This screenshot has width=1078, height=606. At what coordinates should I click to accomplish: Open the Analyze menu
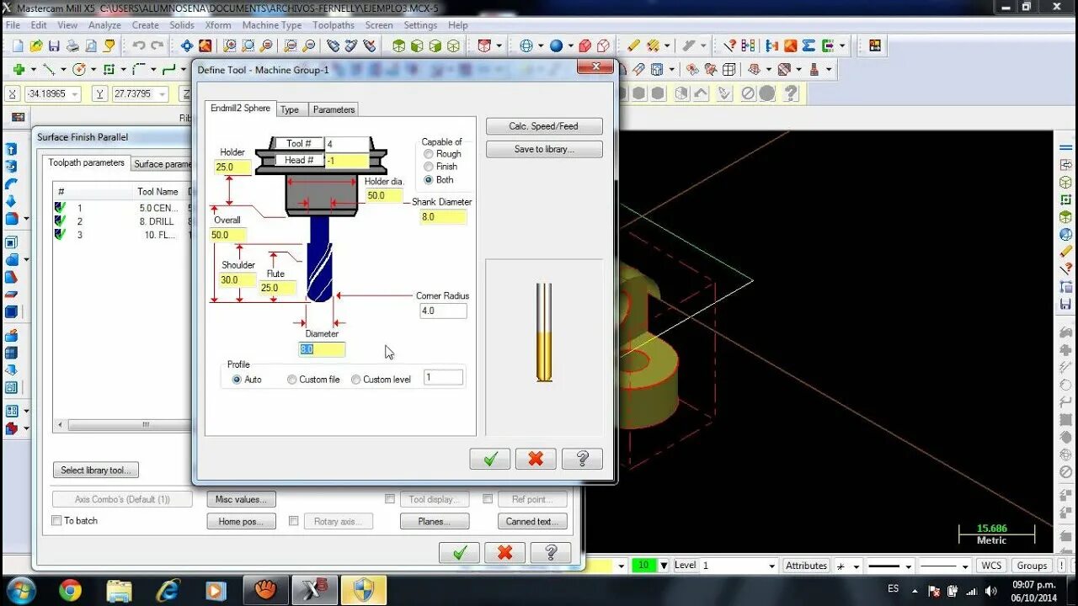[104, 25]
